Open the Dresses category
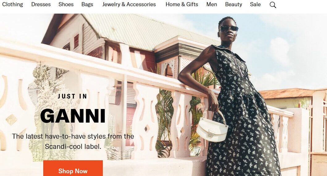 (x=41, y=4)
